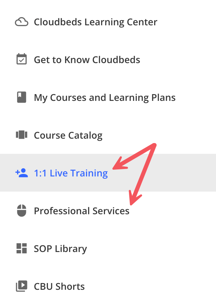Navigate to SOP Library text label

(x=60, y=249)
